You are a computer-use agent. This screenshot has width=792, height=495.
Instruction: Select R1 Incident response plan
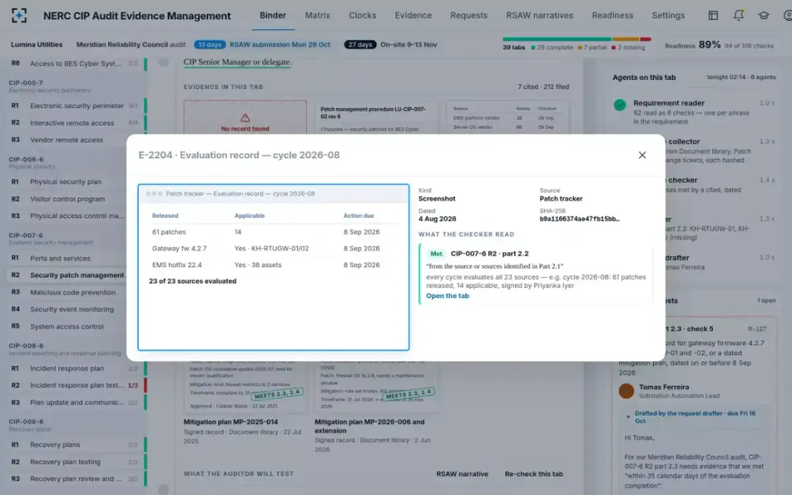[75, 368]
